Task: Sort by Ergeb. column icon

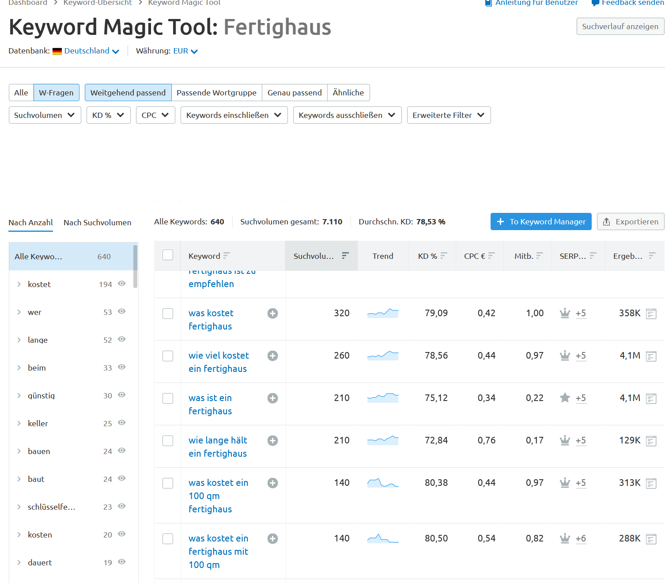Action: point(652,256)
